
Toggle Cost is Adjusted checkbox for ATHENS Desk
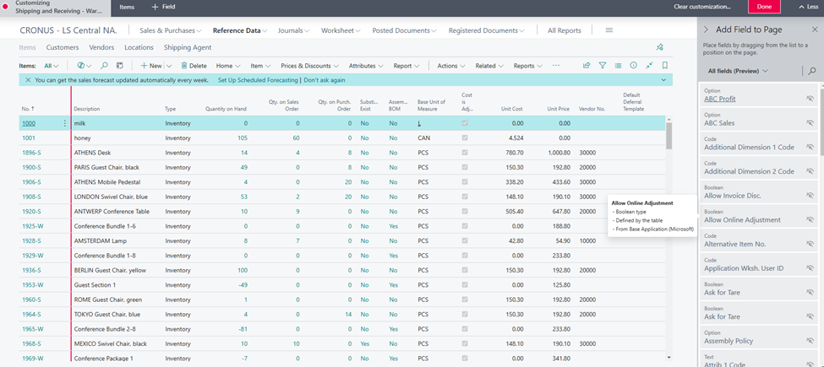(465, 153)
